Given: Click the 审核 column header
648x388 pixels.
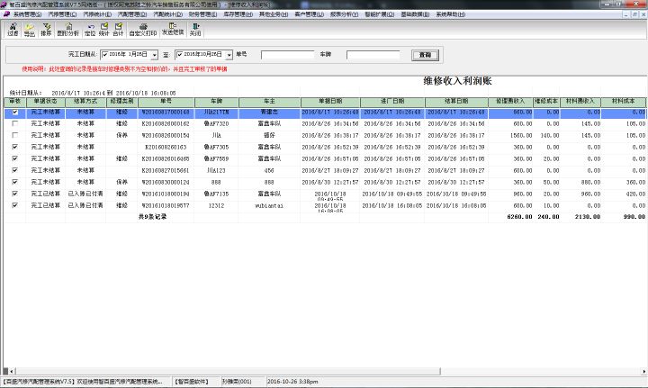Looking at the screenshot, I should tap(15, 102).
